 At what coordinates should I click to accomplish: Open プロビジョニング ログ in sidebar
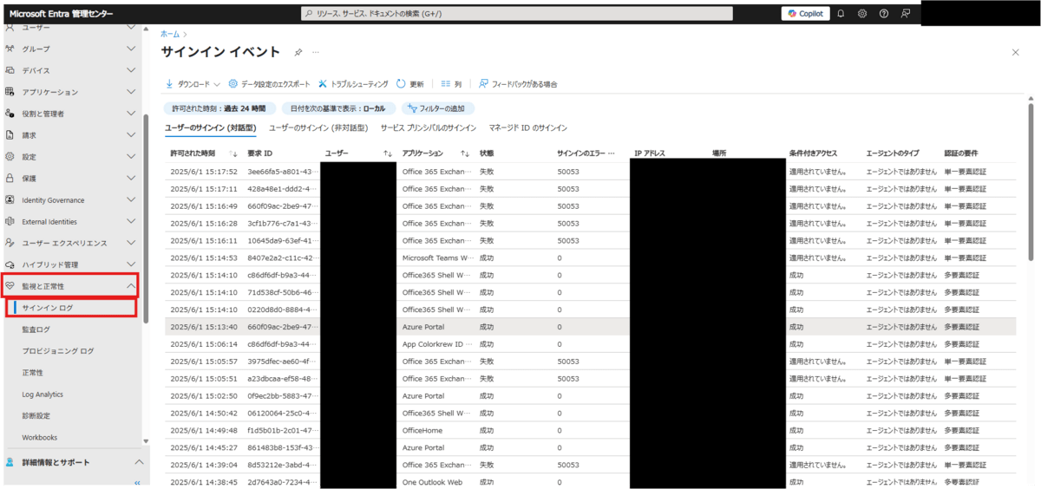(x=58, y=351)
